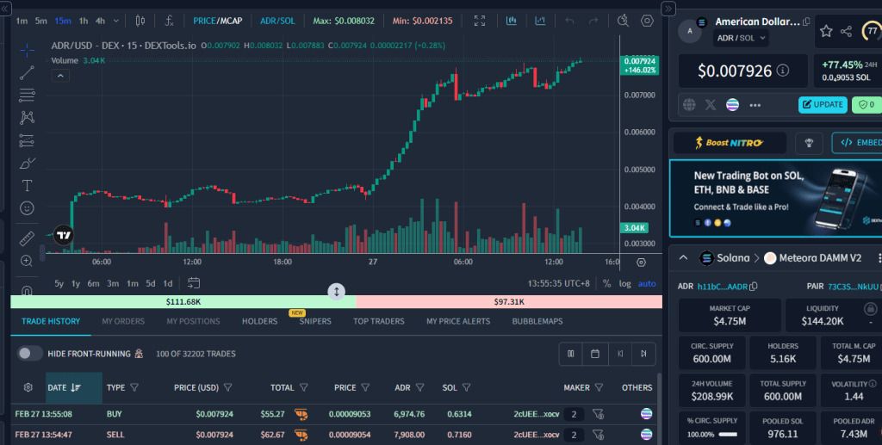Click the red $97.31K sell volume bar
Image resolution: width=882 pixels, height=445 pixels.
pyautogui.click(x=509, y=302)
